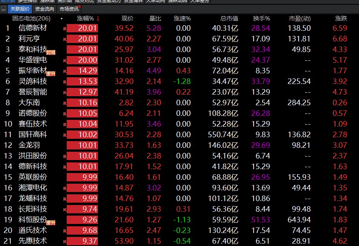Click the R marker beside 大东南
This screenshot has width=359, height=246.
(65, 103)
